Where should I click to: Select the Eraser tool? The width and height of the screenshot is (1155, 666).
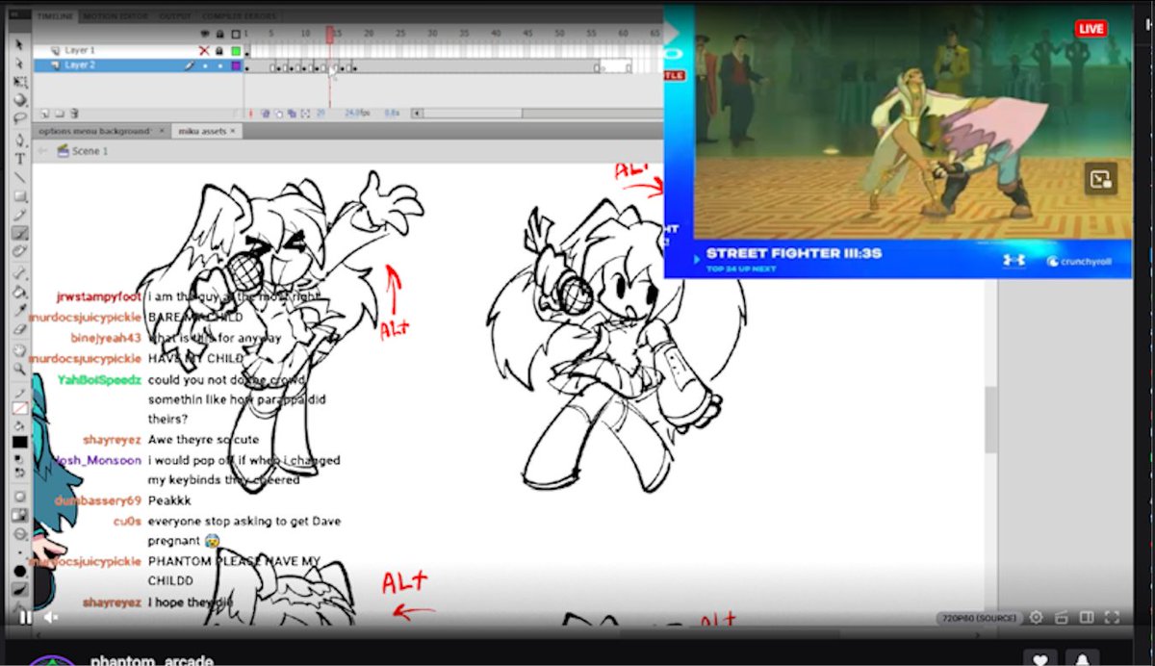pos(19,328)
